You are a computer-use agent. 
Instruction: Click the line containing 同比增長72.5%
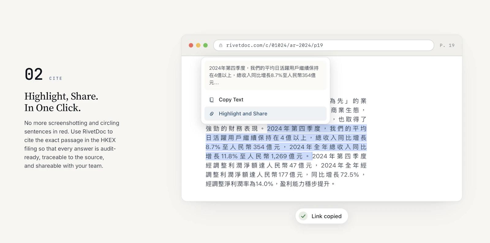286,175
